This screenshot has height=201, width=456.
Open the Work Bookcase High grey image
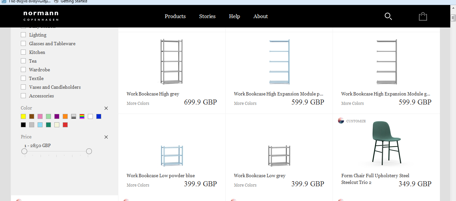coord(172,62)
